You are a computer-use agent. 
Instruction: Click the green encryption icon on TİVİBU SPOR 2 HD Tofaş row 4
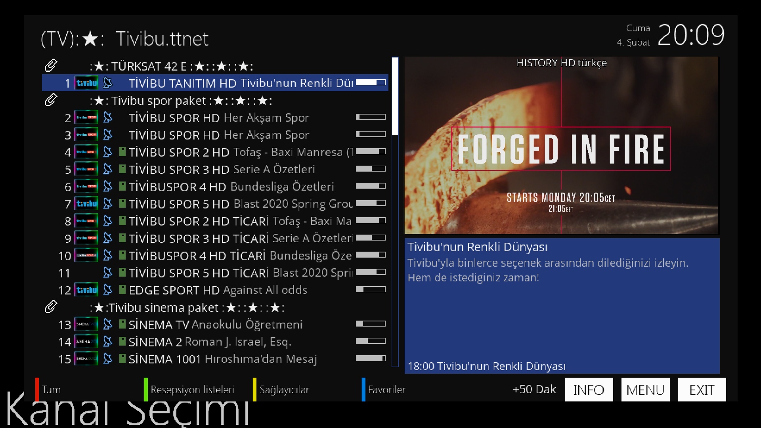coord(122,152)
